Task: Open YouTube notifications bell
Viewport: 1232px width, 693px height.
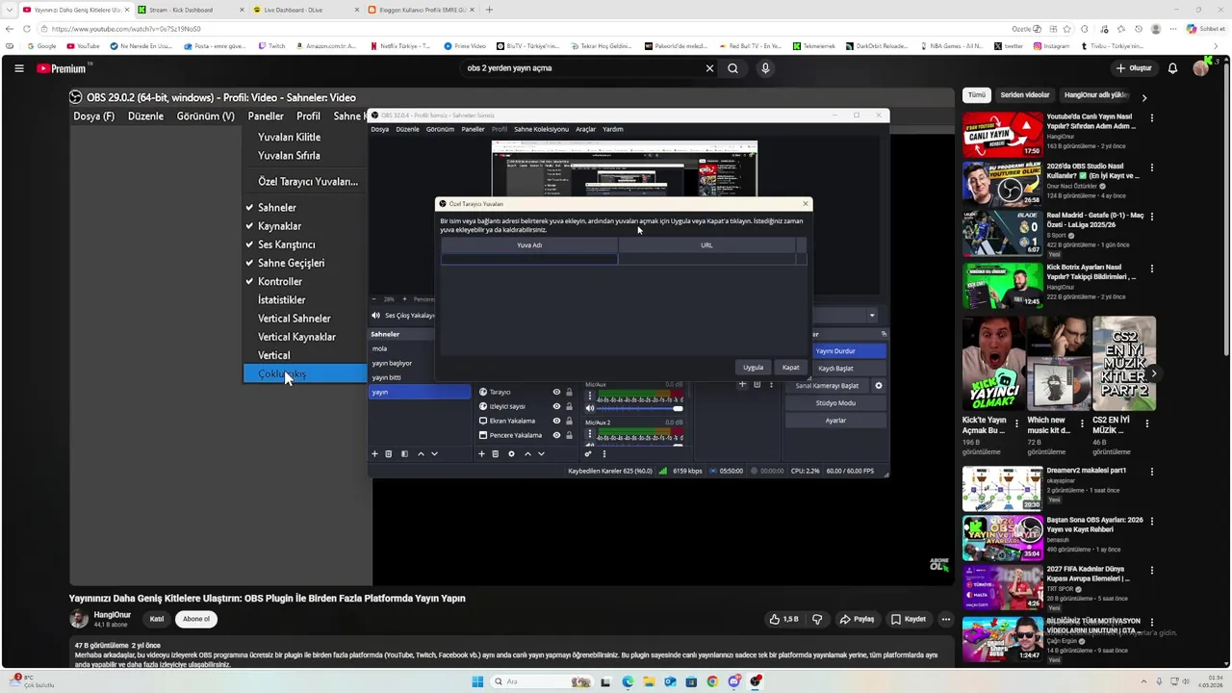Action: [x=1172, y=68]
